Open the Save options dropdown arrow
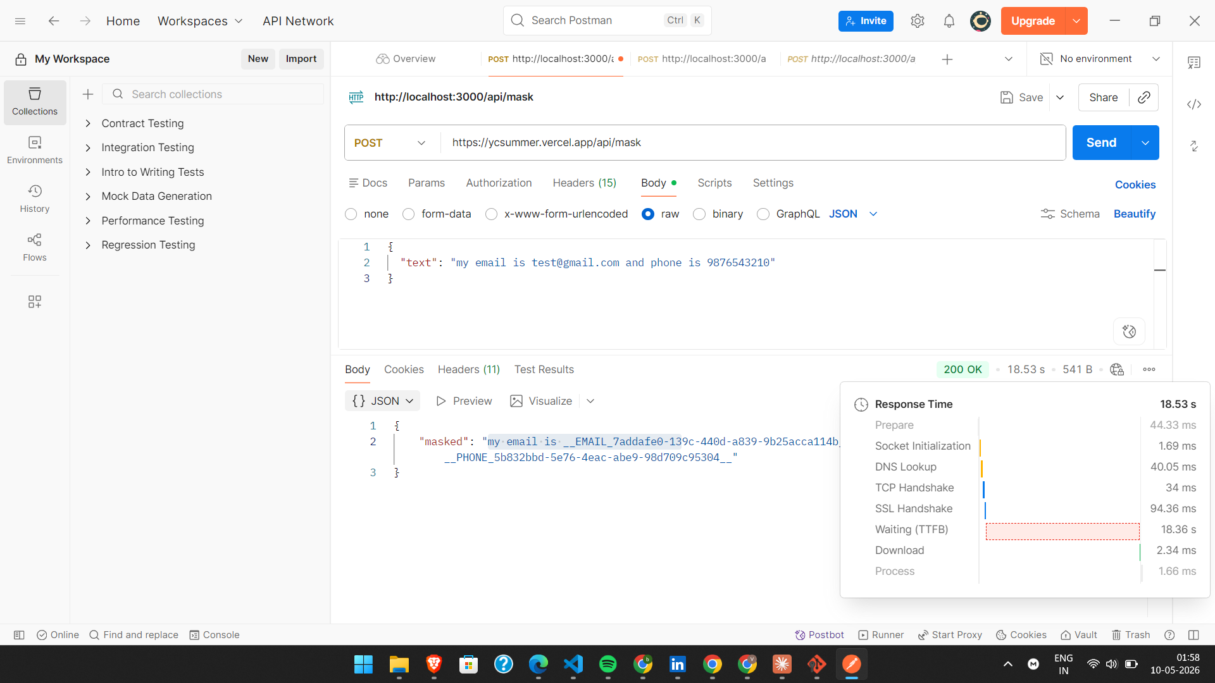 (x=1060, y=97)
